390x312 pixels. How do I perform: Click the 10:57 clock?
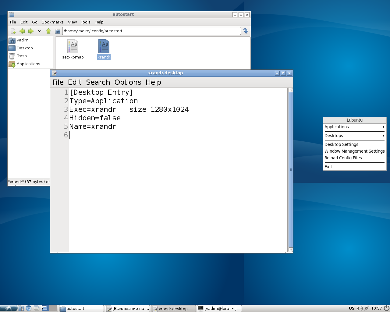tap(377, 308)
